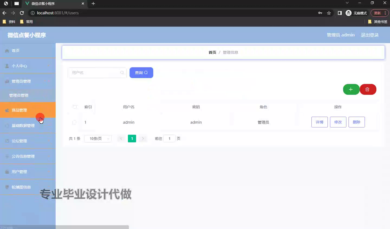Click the 角色 column header
Image resolution: width=390 pixels, height=229 pixels.
[x=263, y=107]
